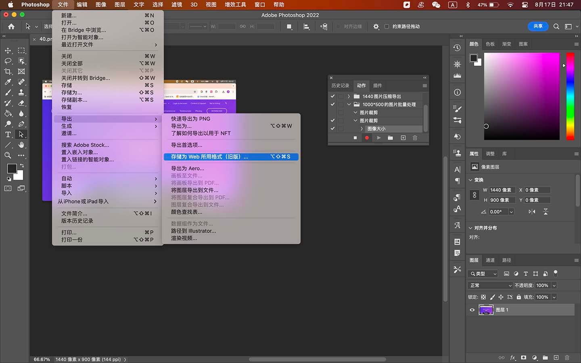Select the Brush tool
This screenshot has width=581, height=363.
(x=8, y=92)
